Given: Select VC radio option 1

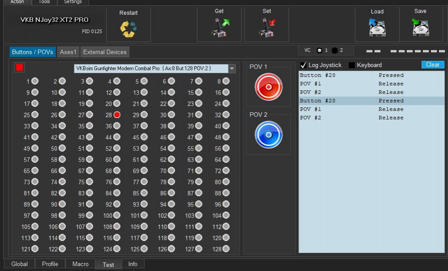Looking at the screenshot, I should coord(319,51).
